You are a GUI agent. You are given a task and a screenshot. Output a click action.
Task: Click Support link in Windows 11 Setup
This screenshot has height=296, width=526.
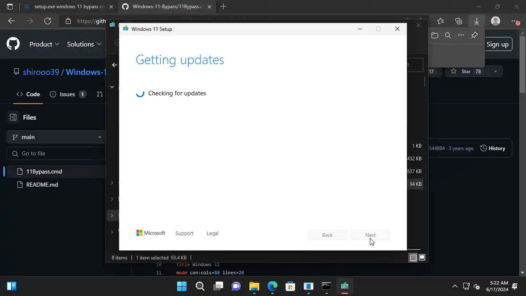[x=184, y=233]
